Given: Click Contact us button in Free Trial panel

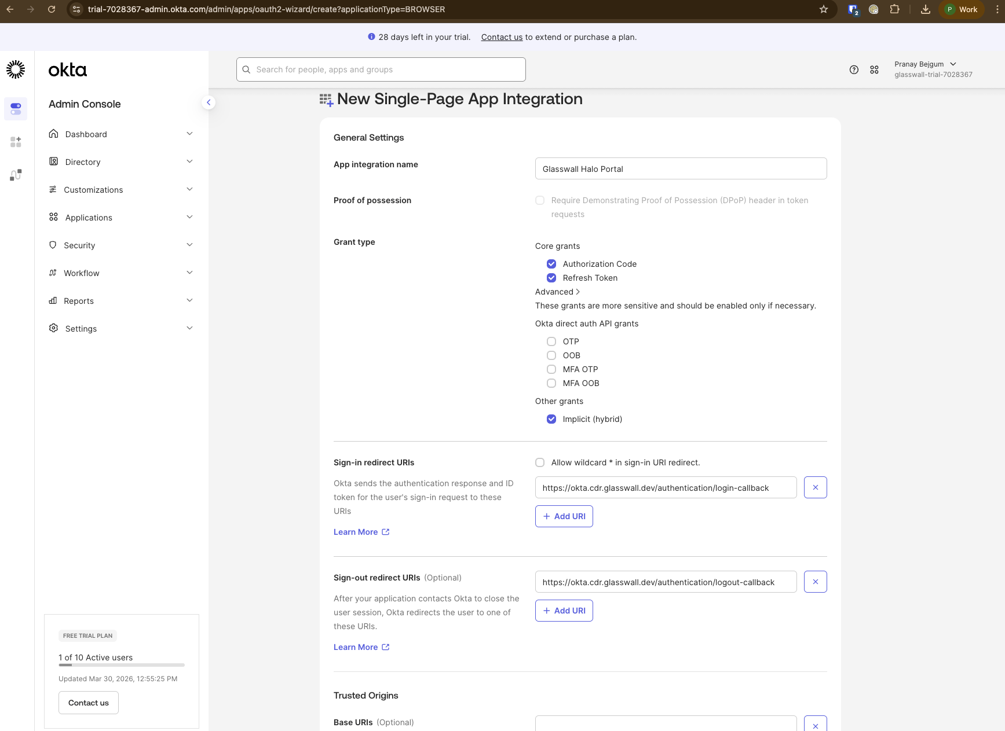Looking at the screenshot, I should (x=89, y=703).
